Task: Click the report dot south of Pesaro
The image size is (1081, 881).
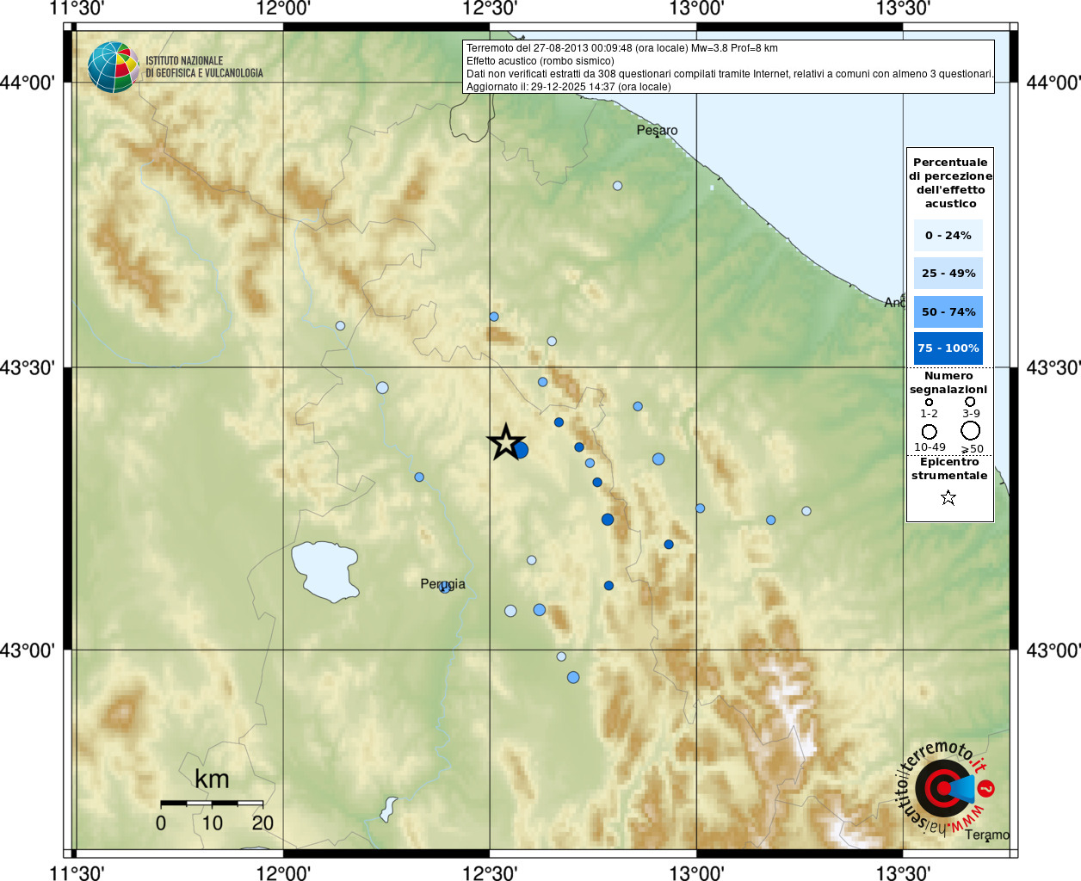Action: click(617, 186)
